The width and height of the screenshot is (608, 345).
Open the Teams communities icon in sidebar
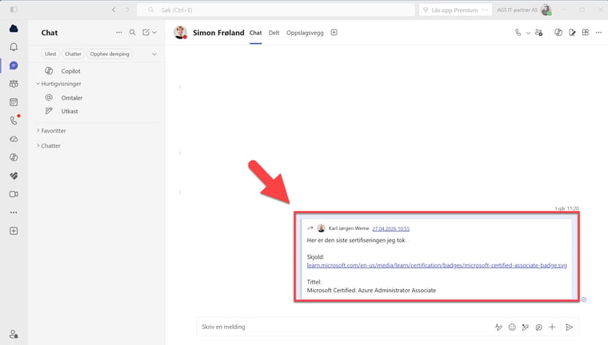(x=14, y=84)
